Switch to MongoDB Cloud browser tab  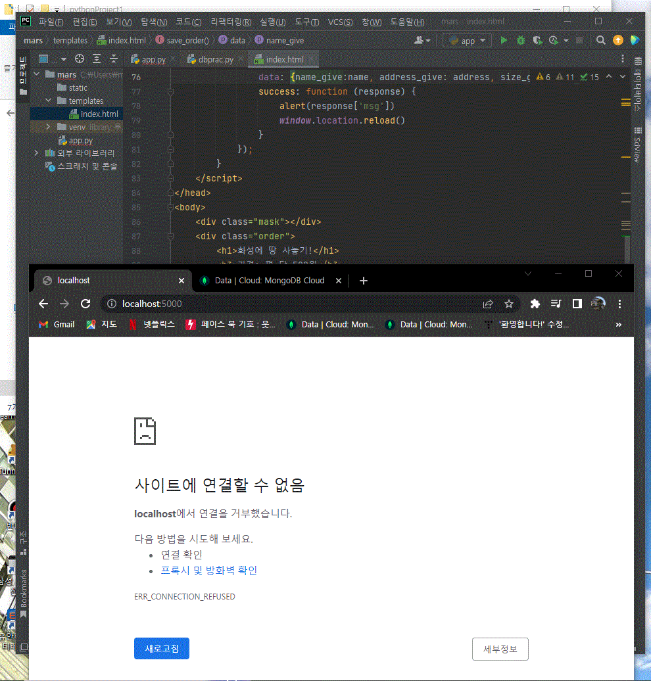click(x=269, y=281)
